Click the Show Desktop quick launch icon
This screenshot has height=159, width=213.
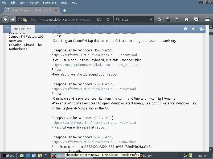(x=22, y=156)
